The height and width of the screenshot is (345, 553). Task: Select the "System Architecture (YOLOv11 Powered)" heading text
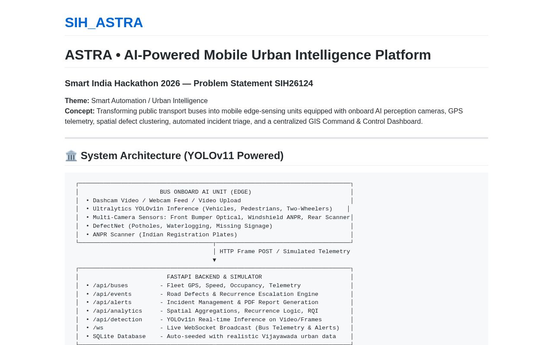182,156
